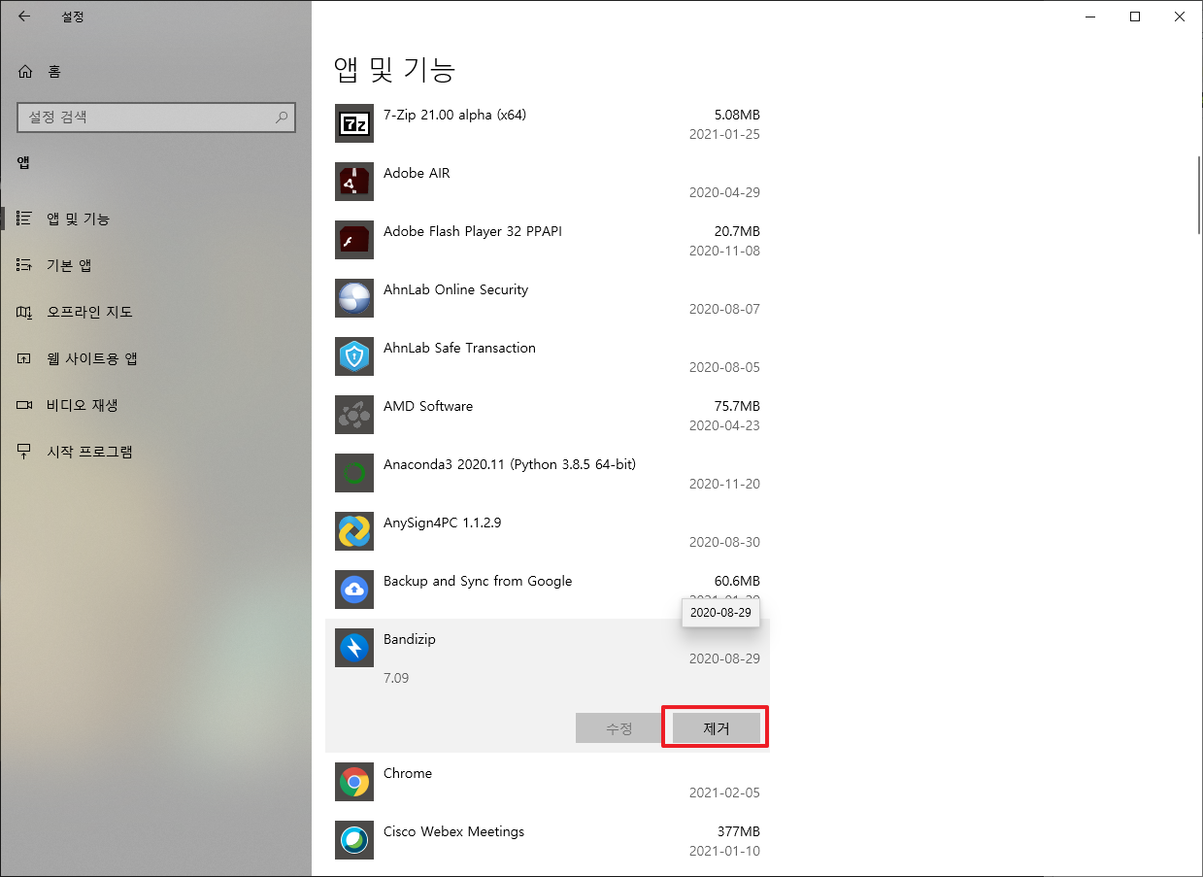The width and height of the screenshot is (1203, 877).
Task: Click the 377MB size of Cisco Webex
Action: pyautogui.click(x=740, y=831)
